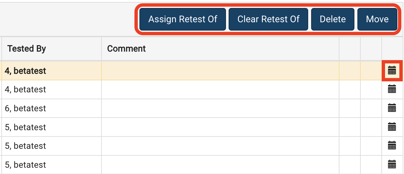
Task: Select the 6, betatest cell
Action: pyautogui.click(x=52, y=108)
